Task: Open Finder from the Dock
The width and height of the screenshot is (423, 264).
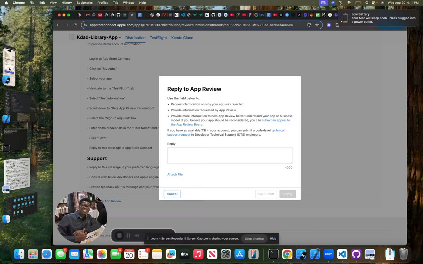Action: pyautogui.click(x=19, y=254)
